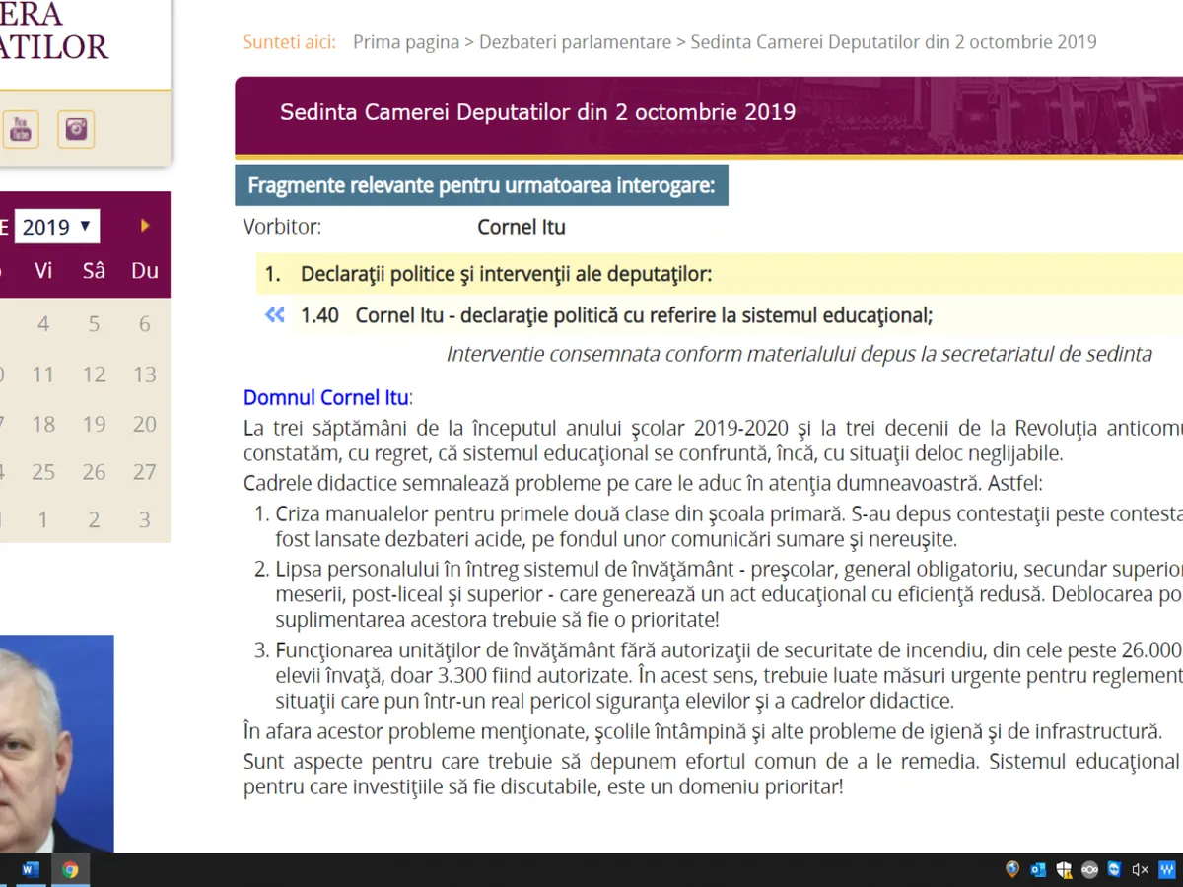Click the muted speaker volume tray icon
The width and height of the screenshot is (1183, 887).
(1141, 869)
